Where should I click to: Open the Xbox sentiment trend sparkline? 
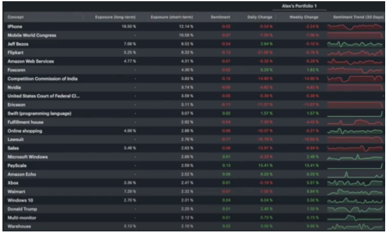pyautogui.click(x=355, y=183)
